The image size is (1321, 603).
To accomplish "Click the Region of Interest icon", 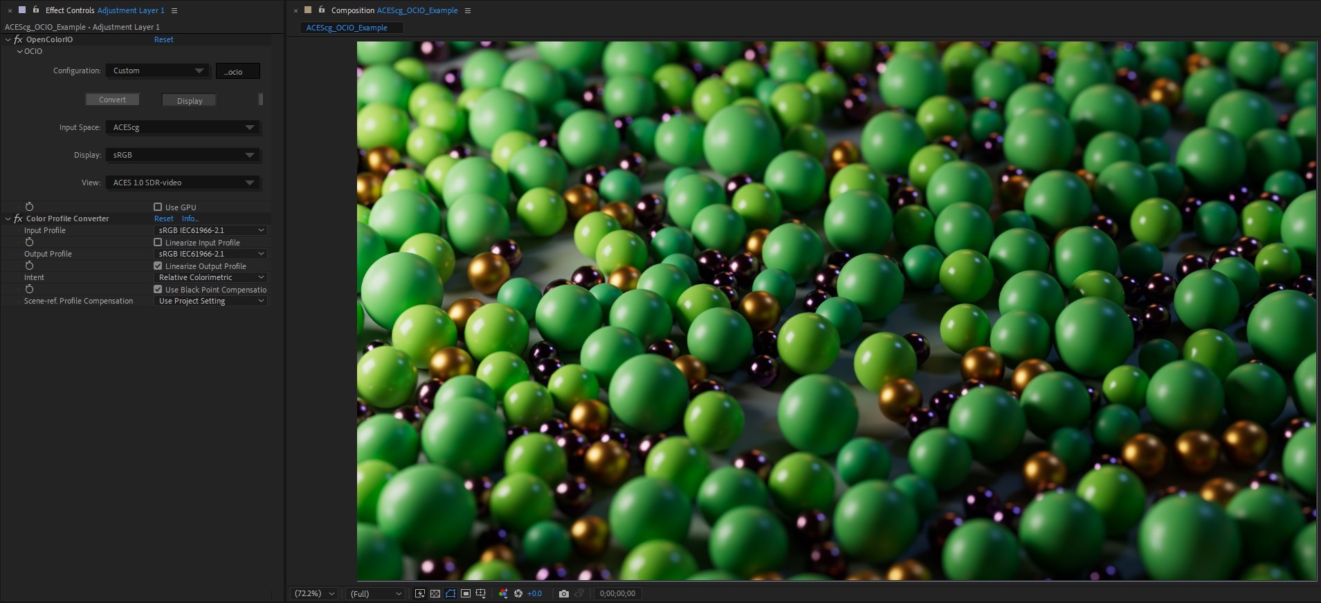I will (x=466, y=593).
